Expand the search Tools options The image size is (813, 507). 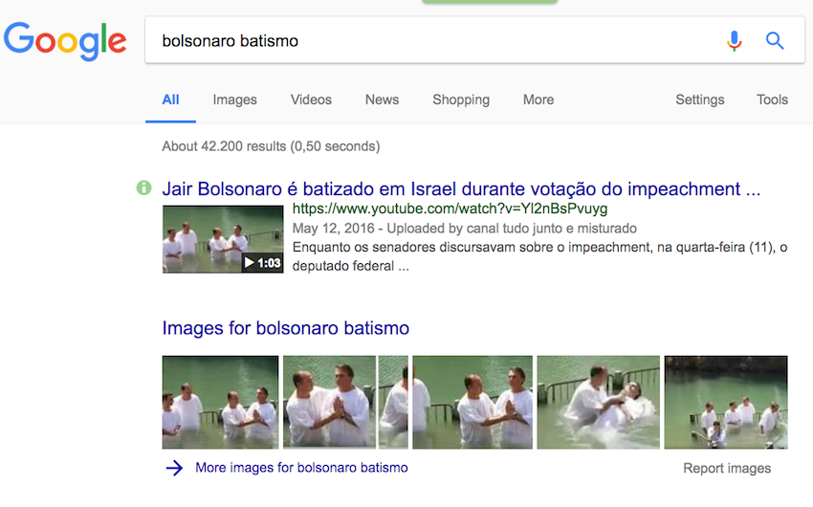click(x=772, y=99)
